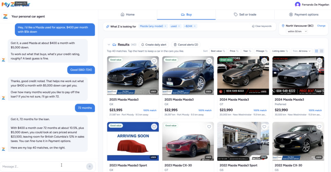Switch to grid view icon
This screenshot has width=331, height=172.
[317, 51]
